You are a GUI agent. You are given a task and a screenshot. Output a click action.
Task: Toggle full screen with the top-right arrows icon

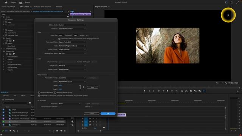[x=237, y=2]
